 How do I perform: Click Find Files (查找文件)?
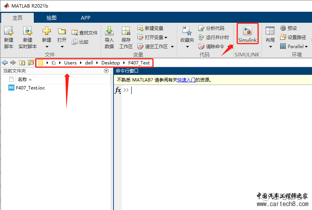[85, 33]
